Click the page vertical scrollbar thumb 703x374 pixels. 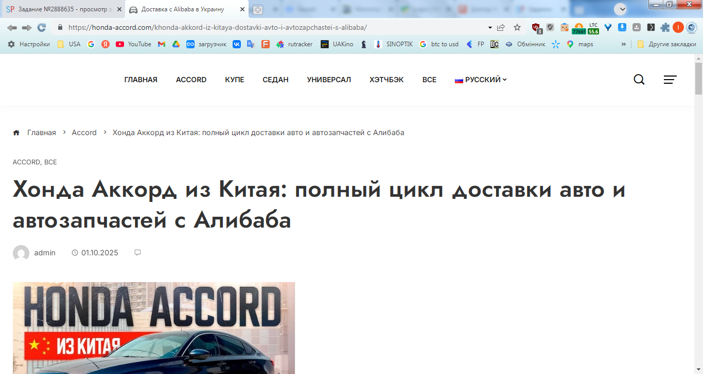pyautogui.click(x=698, y=79)
